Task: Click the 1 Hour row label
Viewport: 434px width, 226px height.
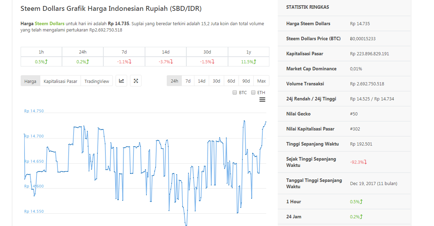Action: (294, 202)
